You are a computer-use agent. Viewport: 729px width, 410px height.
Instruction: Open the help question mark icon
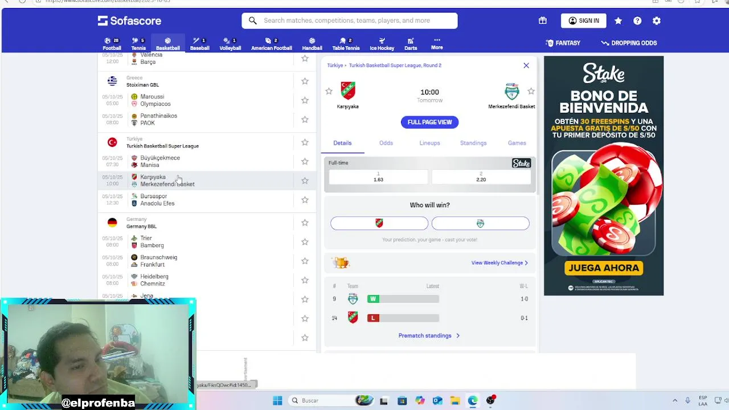(x=637, y=20)
